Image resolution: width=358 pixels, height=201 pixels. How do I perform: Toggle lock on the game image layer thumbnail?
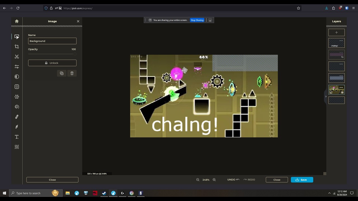click(x=342, y=92)
